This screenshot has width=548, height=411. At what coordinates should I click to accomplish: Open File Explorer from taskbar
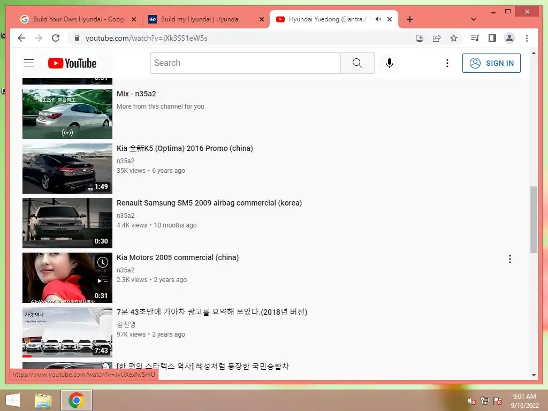coord(43,400)
